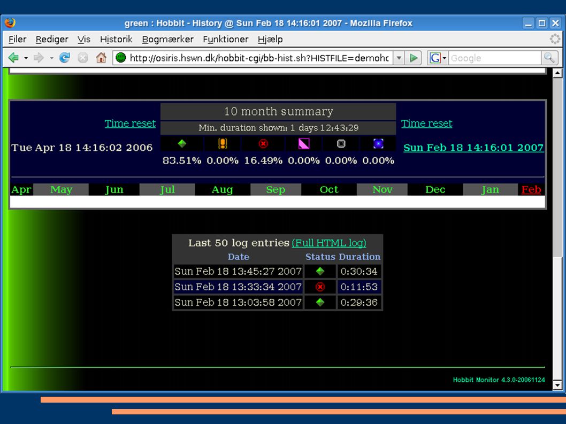
Task: Click the clear status icon in summary
Action: coord(341,144)
